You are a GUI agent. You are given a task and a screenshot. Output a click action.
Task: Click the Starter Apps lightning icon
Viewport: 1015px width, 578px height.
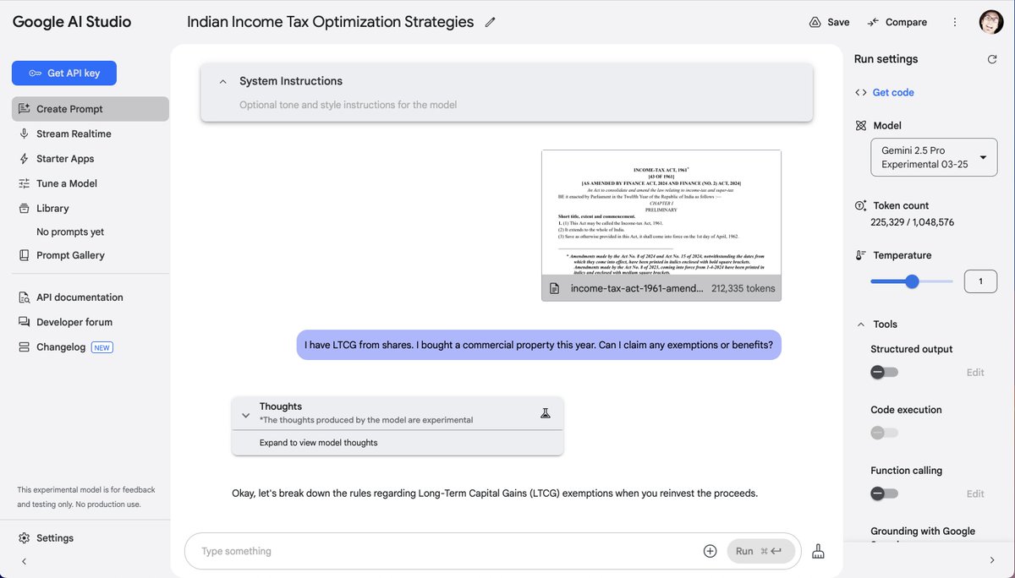(x=25, y=159)
